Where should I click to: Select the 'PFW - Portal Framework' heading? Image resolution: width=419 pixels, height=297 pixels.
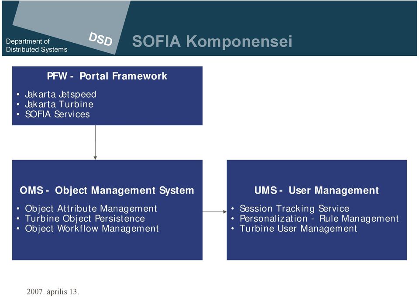click(107, 76)
